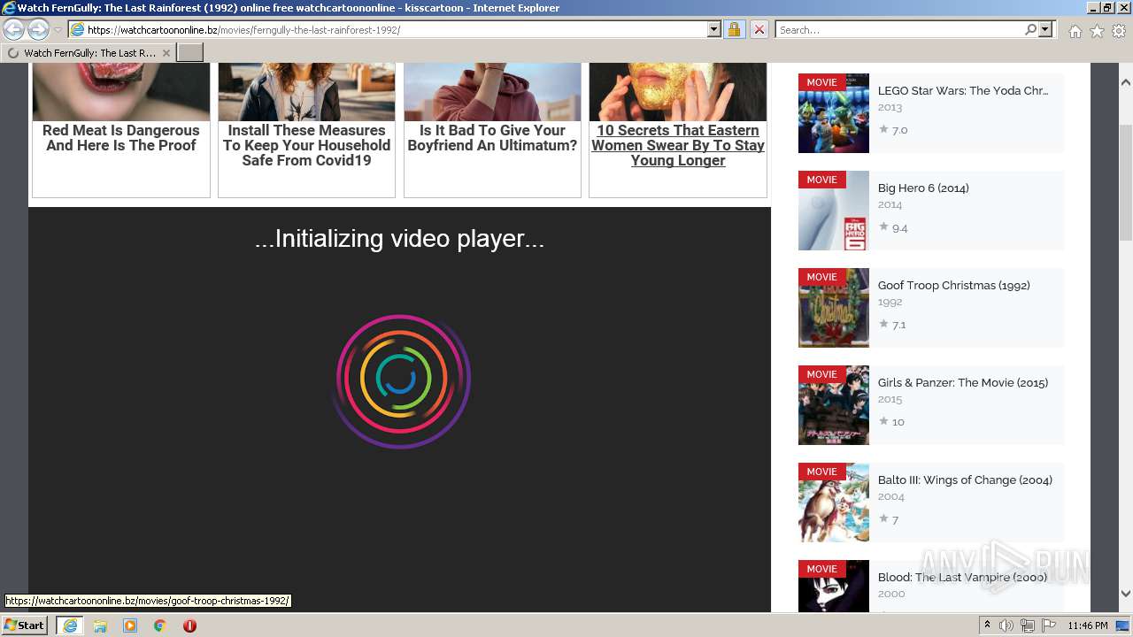1133x637 pixels.
Task: Open LEGO Star Wars: The Yoda Chr… title
Action: 963,90
